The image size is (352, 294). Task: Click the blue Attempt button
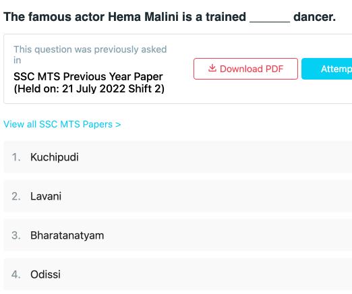point(326,69)
